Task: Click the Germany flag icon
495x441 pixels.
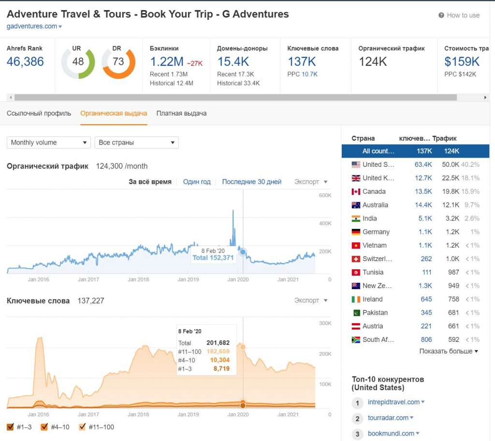Action: click(356, 232)
